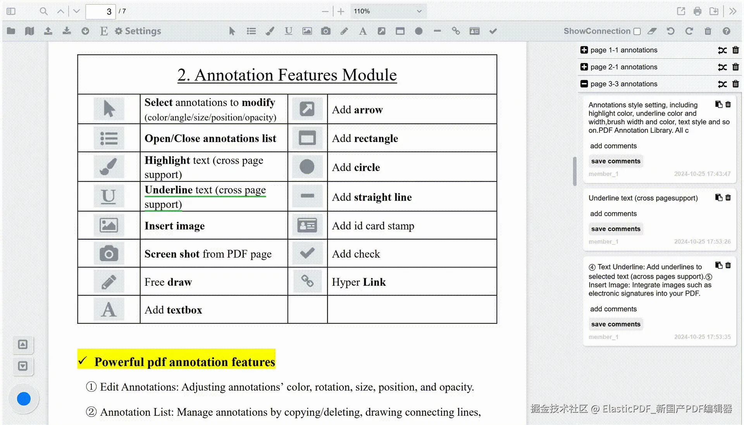Toggle the sidebar panel icon at top-left
This screenshot has height=425, width=744.
(11, 11)
